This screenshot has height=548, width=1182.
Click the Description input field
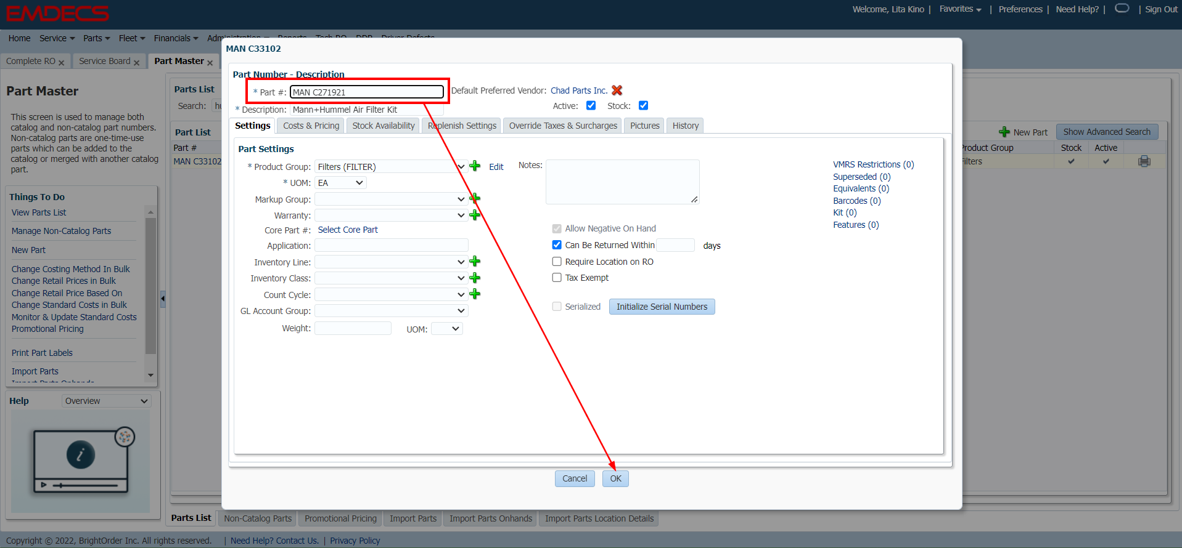pyautogui.click(x=367, y=110)
